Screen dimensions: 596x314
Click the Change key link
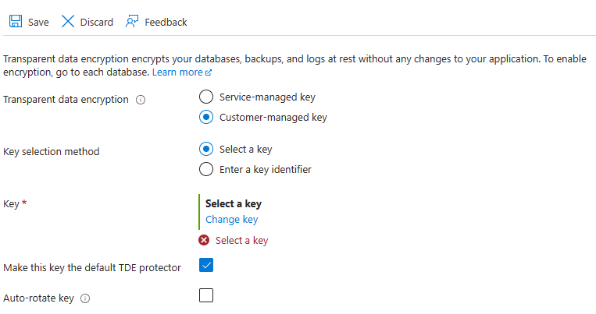coord(231,220)
